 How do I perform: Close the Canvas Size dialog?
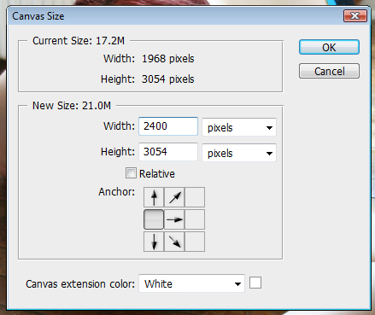(x=354, y=15)
